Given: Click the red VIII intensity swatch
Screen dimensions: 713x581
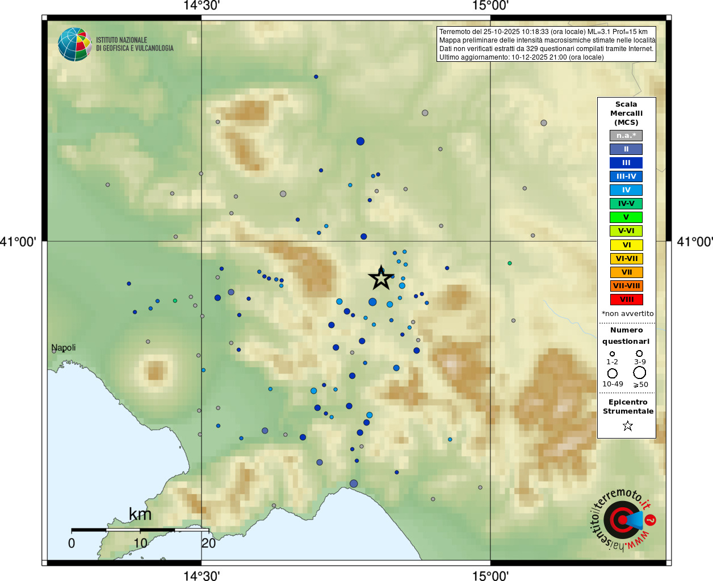Looking at the screenshot, I should click(626, 300).
